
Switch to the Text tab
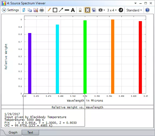coord(30,132)
